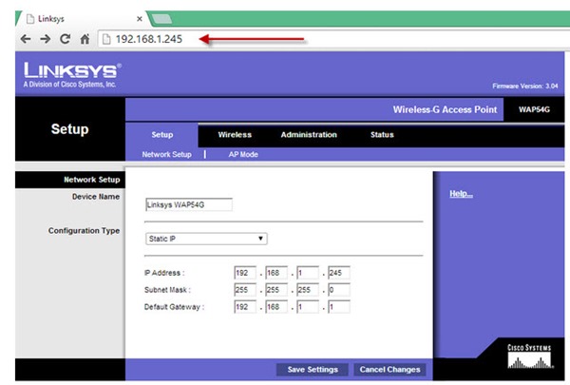
Task: Click the Cancel Changes button
Action: pos(390,370)
